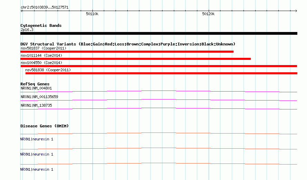Open the NRXN1|NM_138735 transcript label
Image resolution: width=307 pixels, height=180 pixels.
[x=36, y=106]
